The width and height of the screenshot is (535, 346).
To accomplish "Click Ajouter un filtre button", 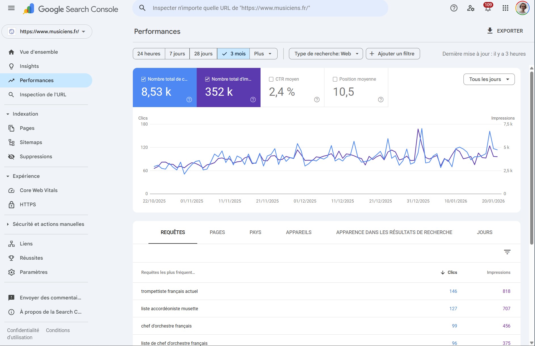I will pyautogui.click(x=393, y=54).
